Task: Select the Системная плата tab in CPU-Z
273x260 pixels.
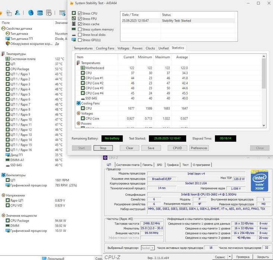Action: click(128, 165)
